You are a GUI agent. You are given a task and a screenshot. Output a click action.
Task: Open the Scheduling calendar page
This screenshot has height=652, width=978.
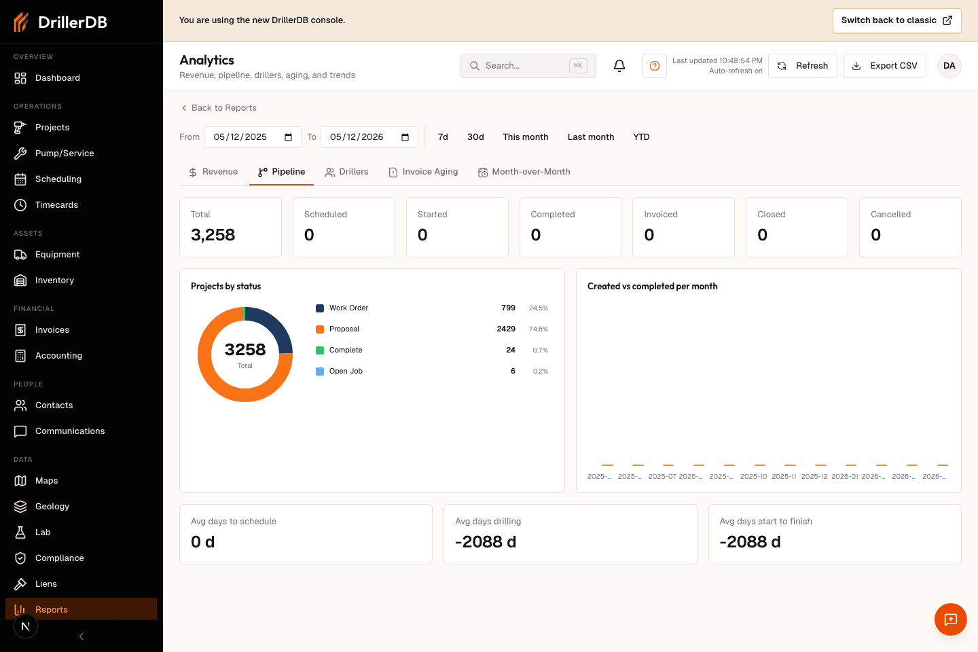pyautogui.click(x=81, y=179)
